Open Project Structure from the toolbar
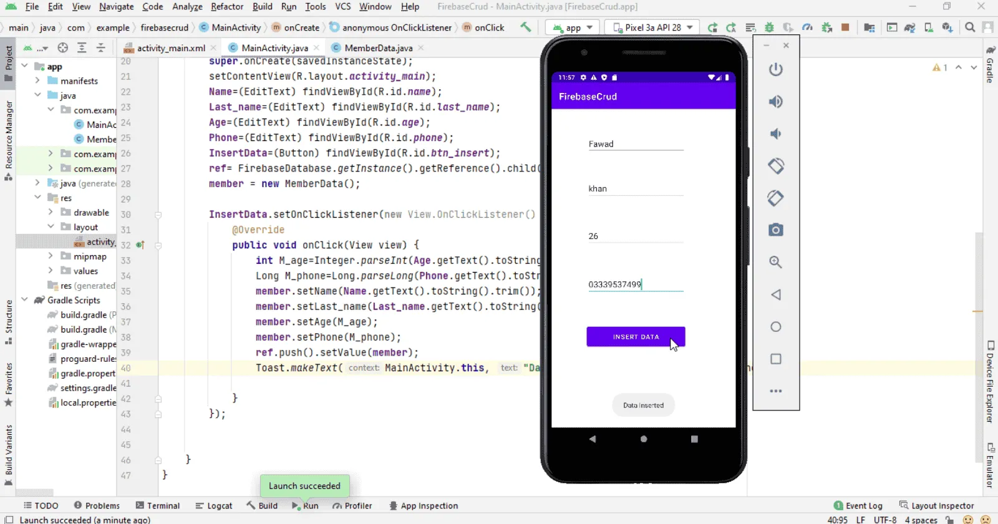Screen dimensions: 998x524 coord(869,27)
